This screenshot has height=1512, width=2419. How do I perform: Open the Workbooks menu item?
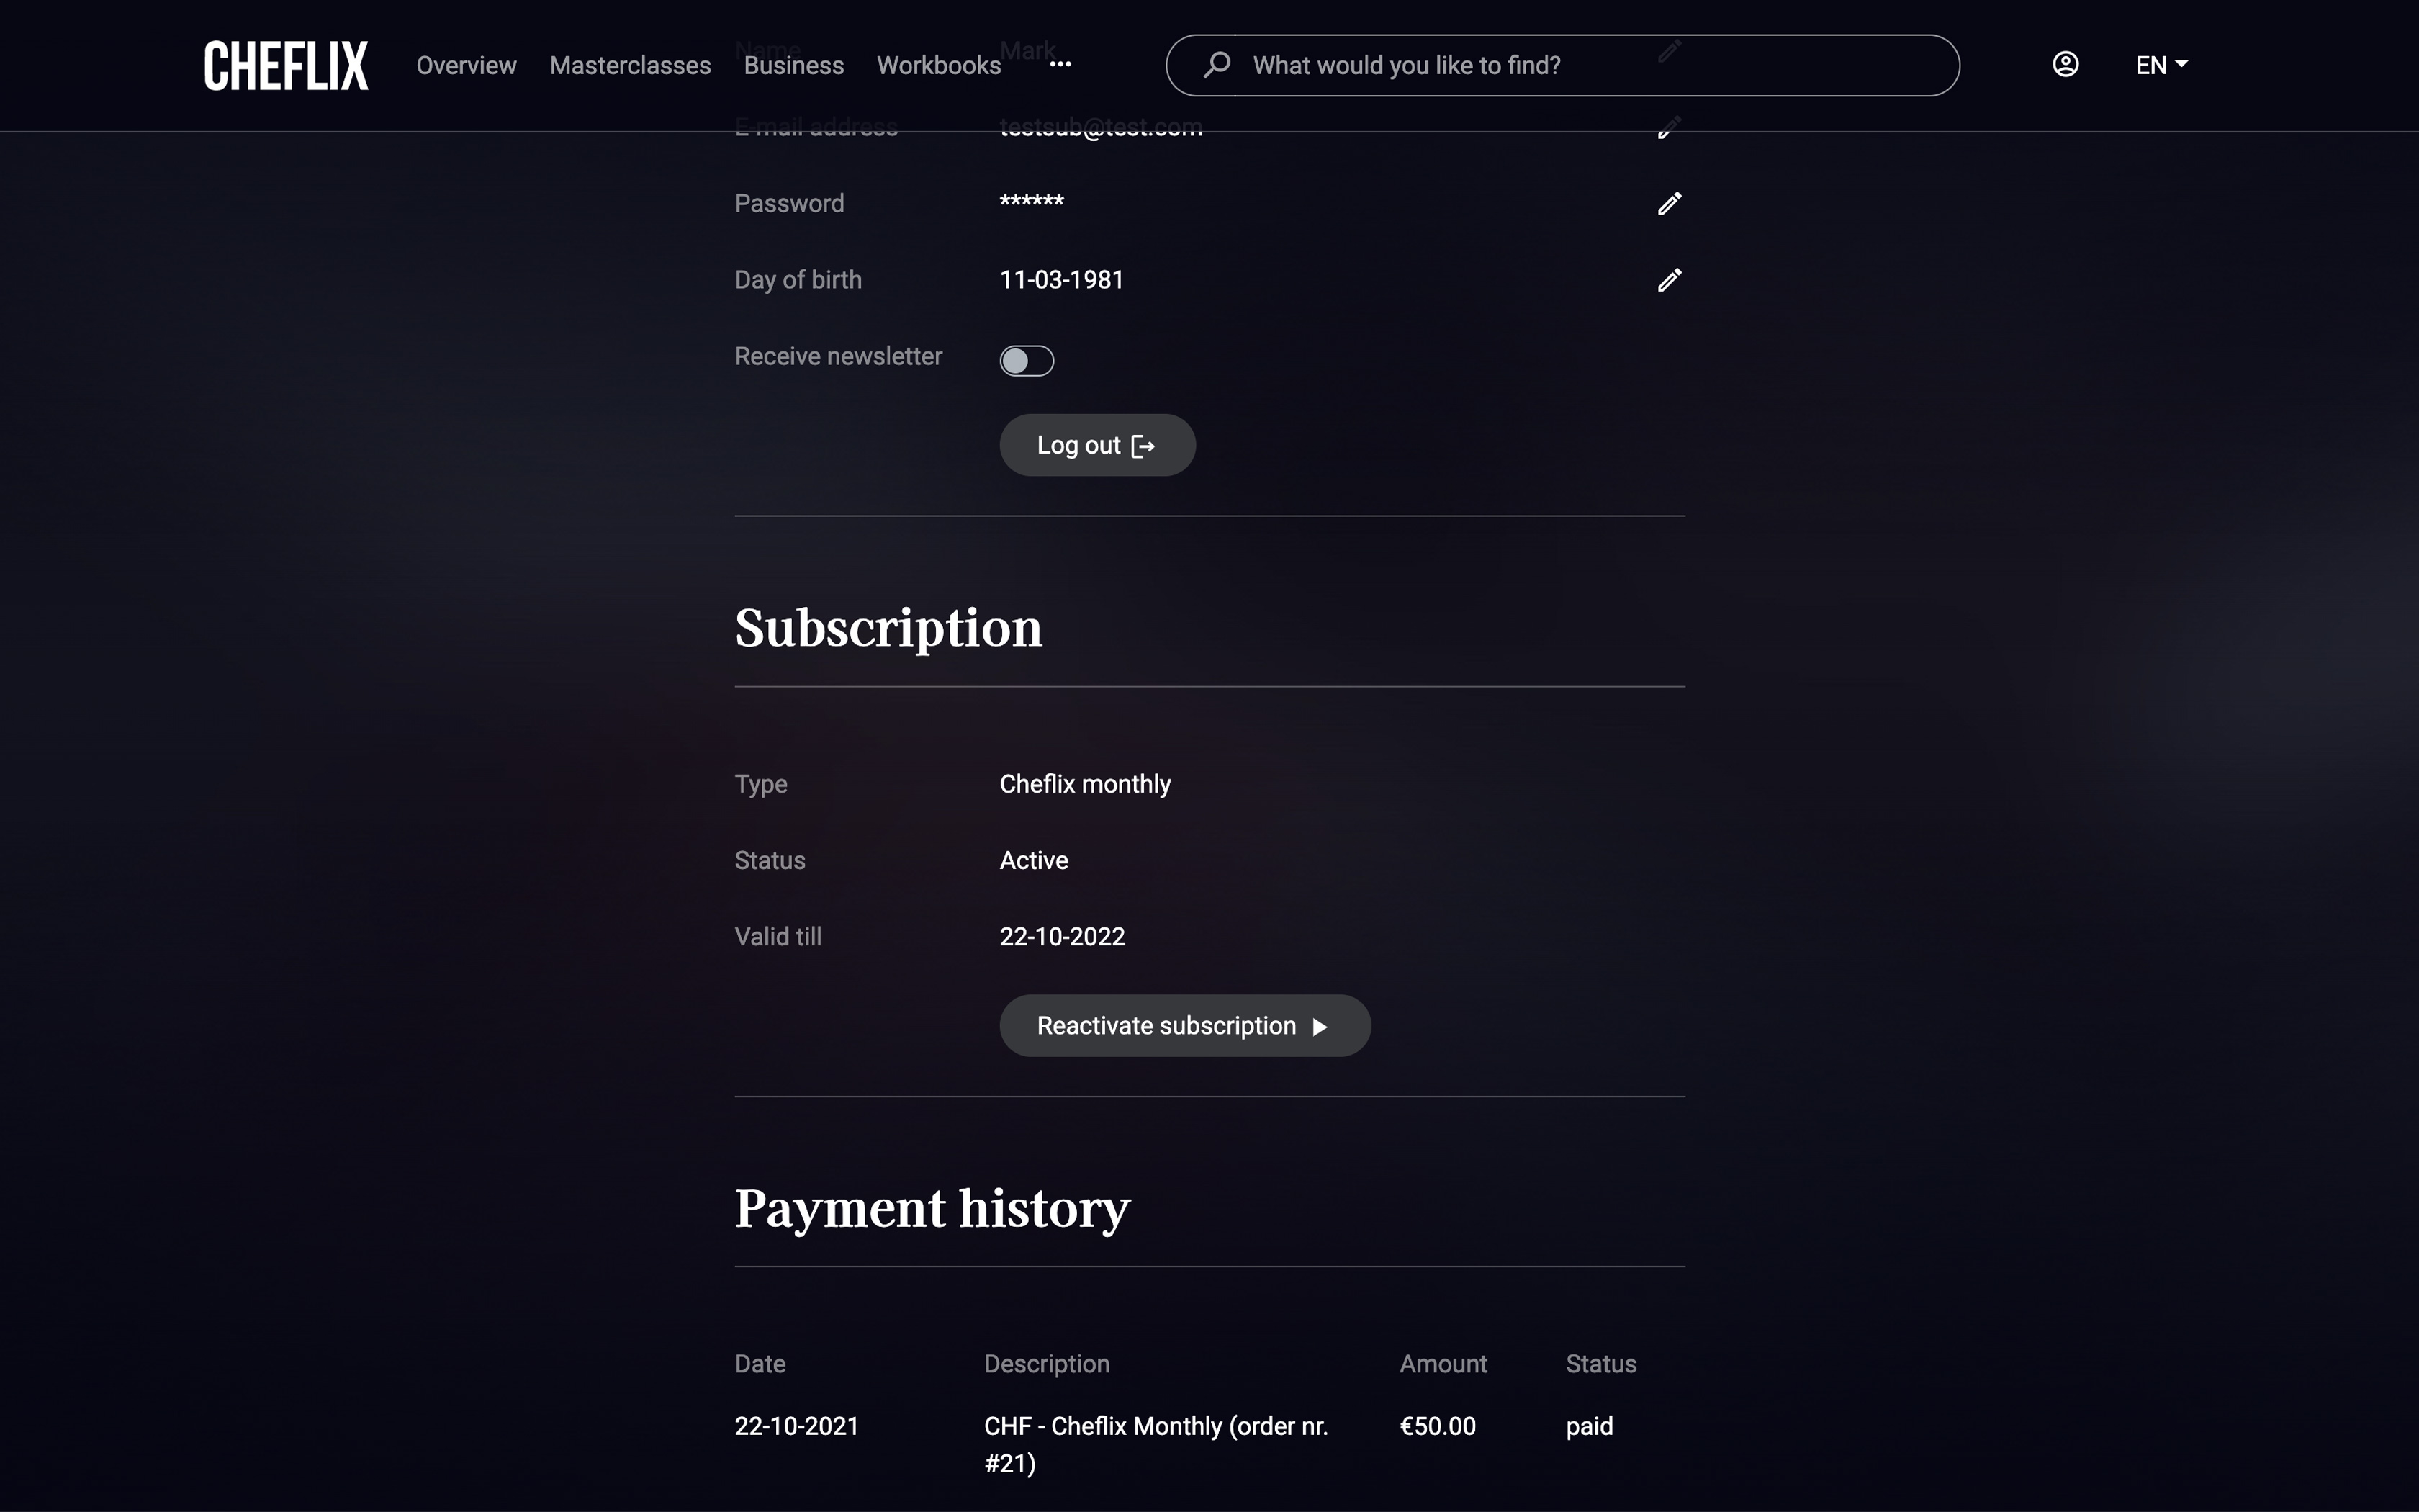pos(939,66)
